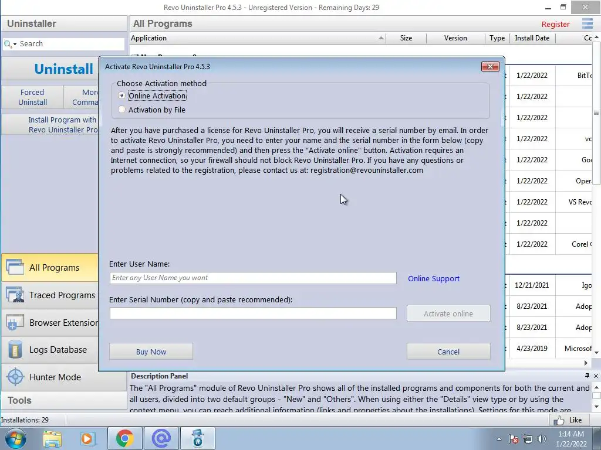Open Logs Database module icon

(15, 349)
